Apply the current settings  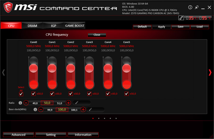coord(161,27)
